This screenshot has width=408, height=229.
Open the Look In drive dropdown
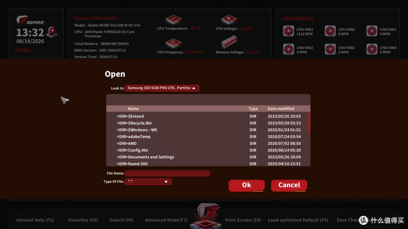click(162, 88)
